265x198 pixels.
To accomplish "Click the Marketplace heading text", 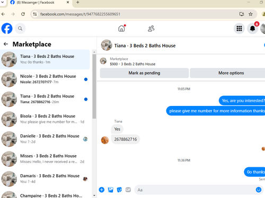I will [32, 44].
